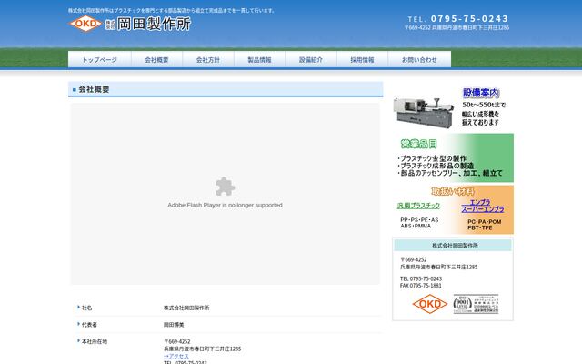Screen dimensions: 582x364
Task: Open the 会社概要 navigation tab
Action: pos(156,60)
